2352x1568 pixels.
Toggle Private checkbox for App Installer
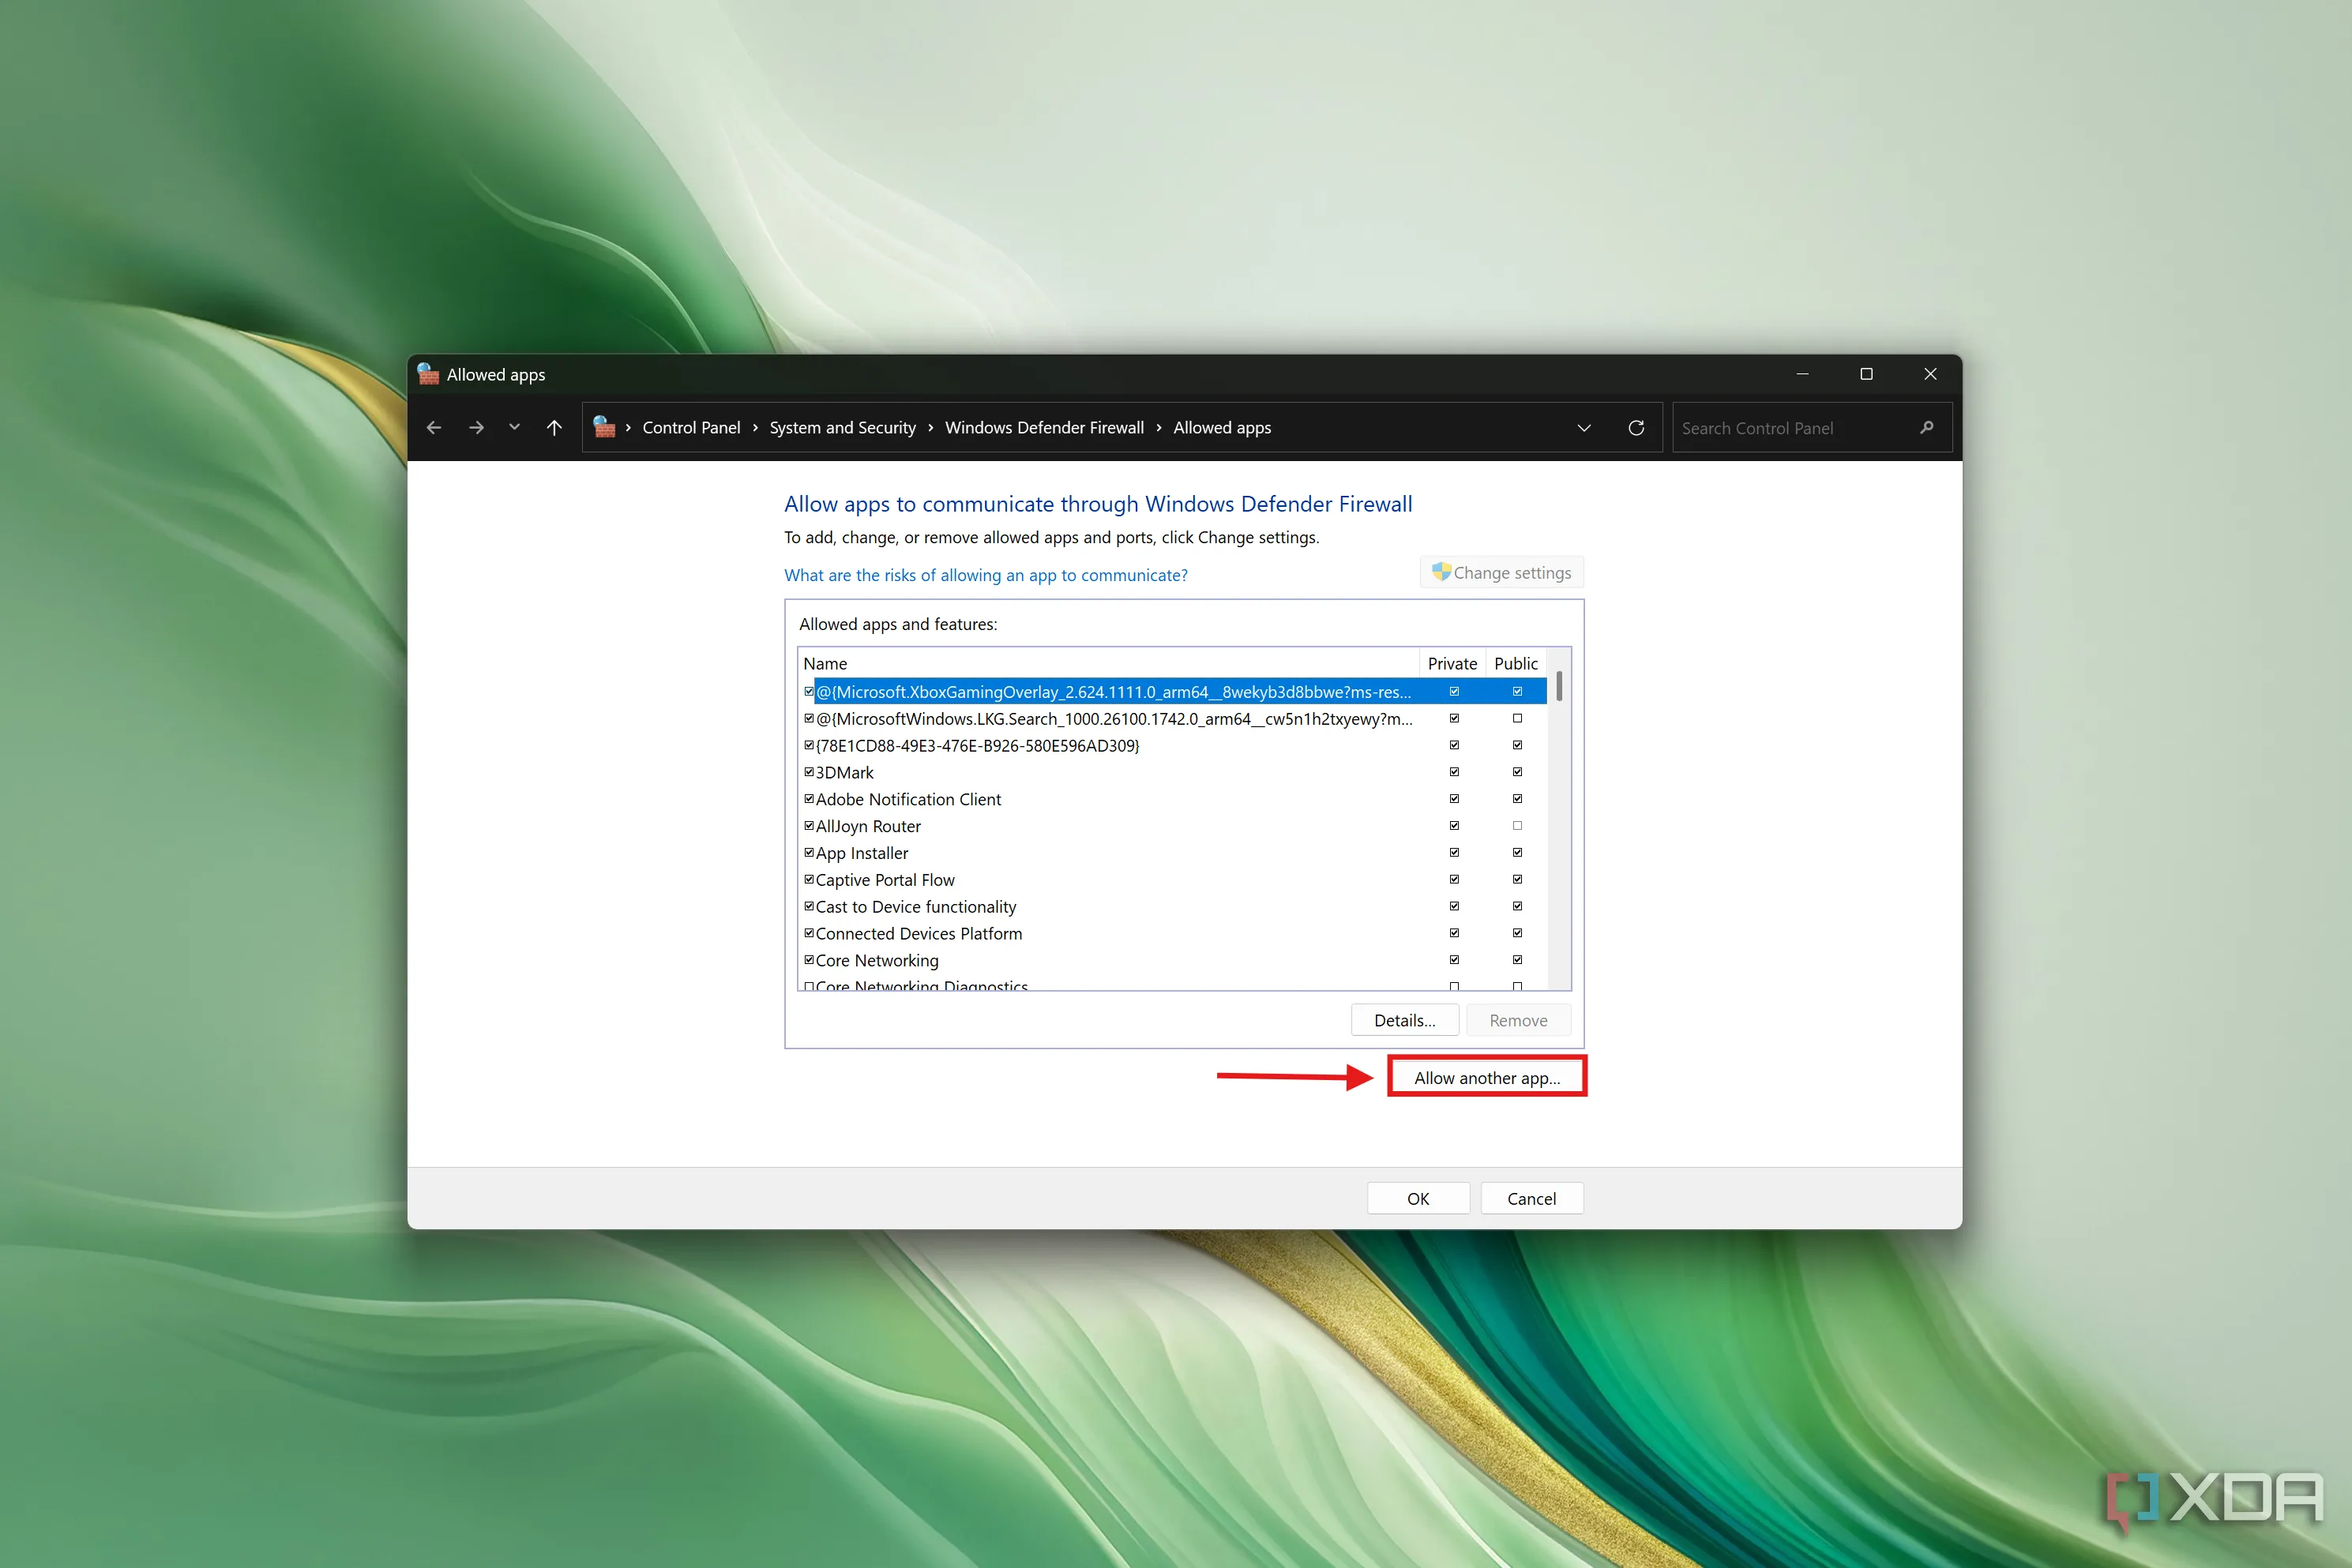(1454, 853)
